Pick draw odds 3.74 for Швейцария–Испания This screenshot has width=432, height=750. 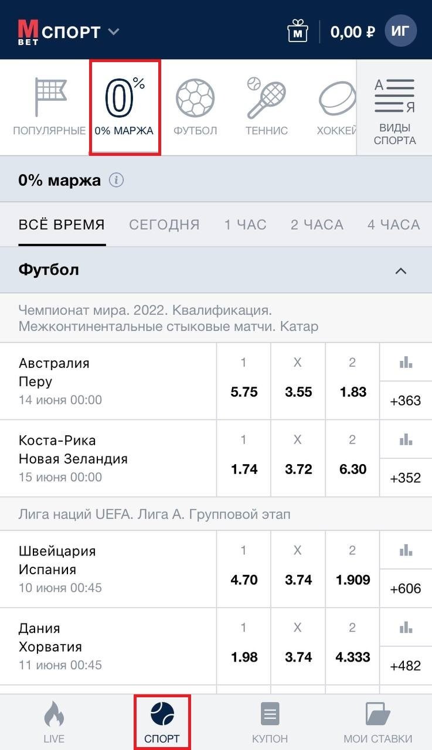(x=298, y=580)
